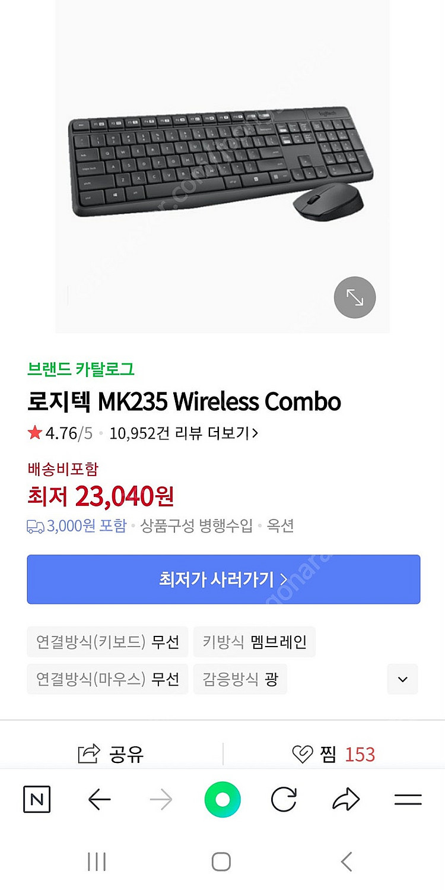Screen dimensions: 445x890
Task: Tap the 옵션 option text
Action: pos(280,526)
